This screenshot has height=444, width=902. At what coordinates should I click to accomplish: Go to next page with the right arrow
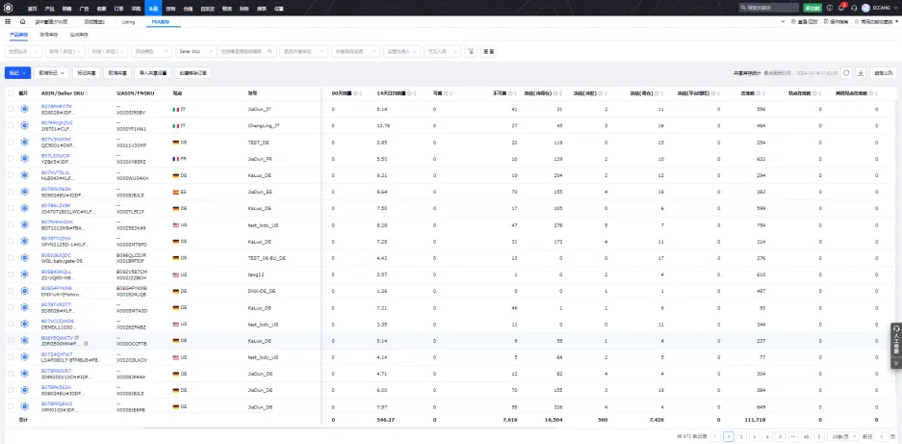pos(819,436)
